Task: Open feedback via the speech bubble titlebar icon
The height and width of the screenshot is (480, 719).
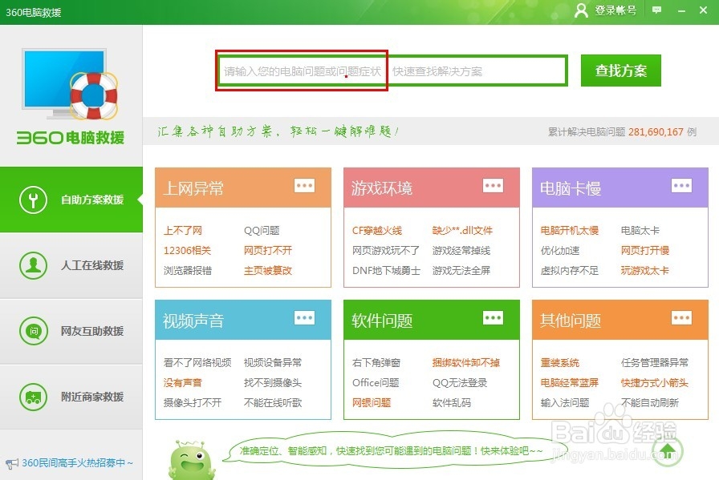Action: coord(656,10)
